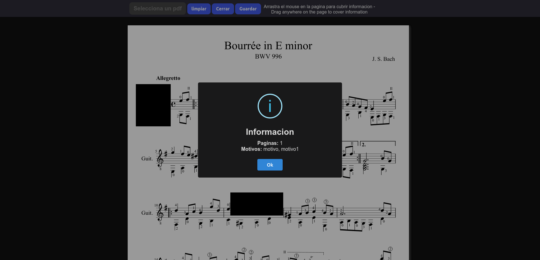Click the Guit. label beside measure 10
The image size is (540, 260).
147,213
